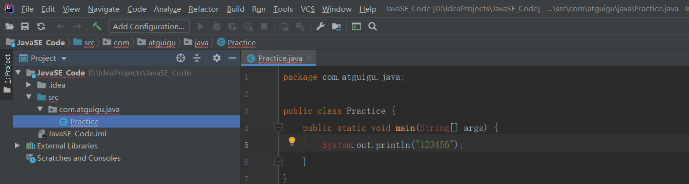Open Settings via the wrench icon
The height and width of the screenshot is (184, 689).
click(320, 26)
